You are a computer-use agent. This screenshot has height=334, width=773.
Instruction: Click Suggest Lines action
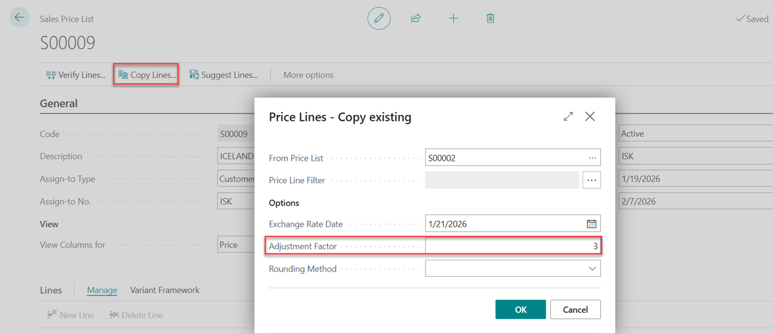click(223, 75)
